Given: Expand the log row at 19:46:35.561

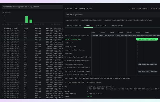Looking at the screenshot, I should click(2, 33).
